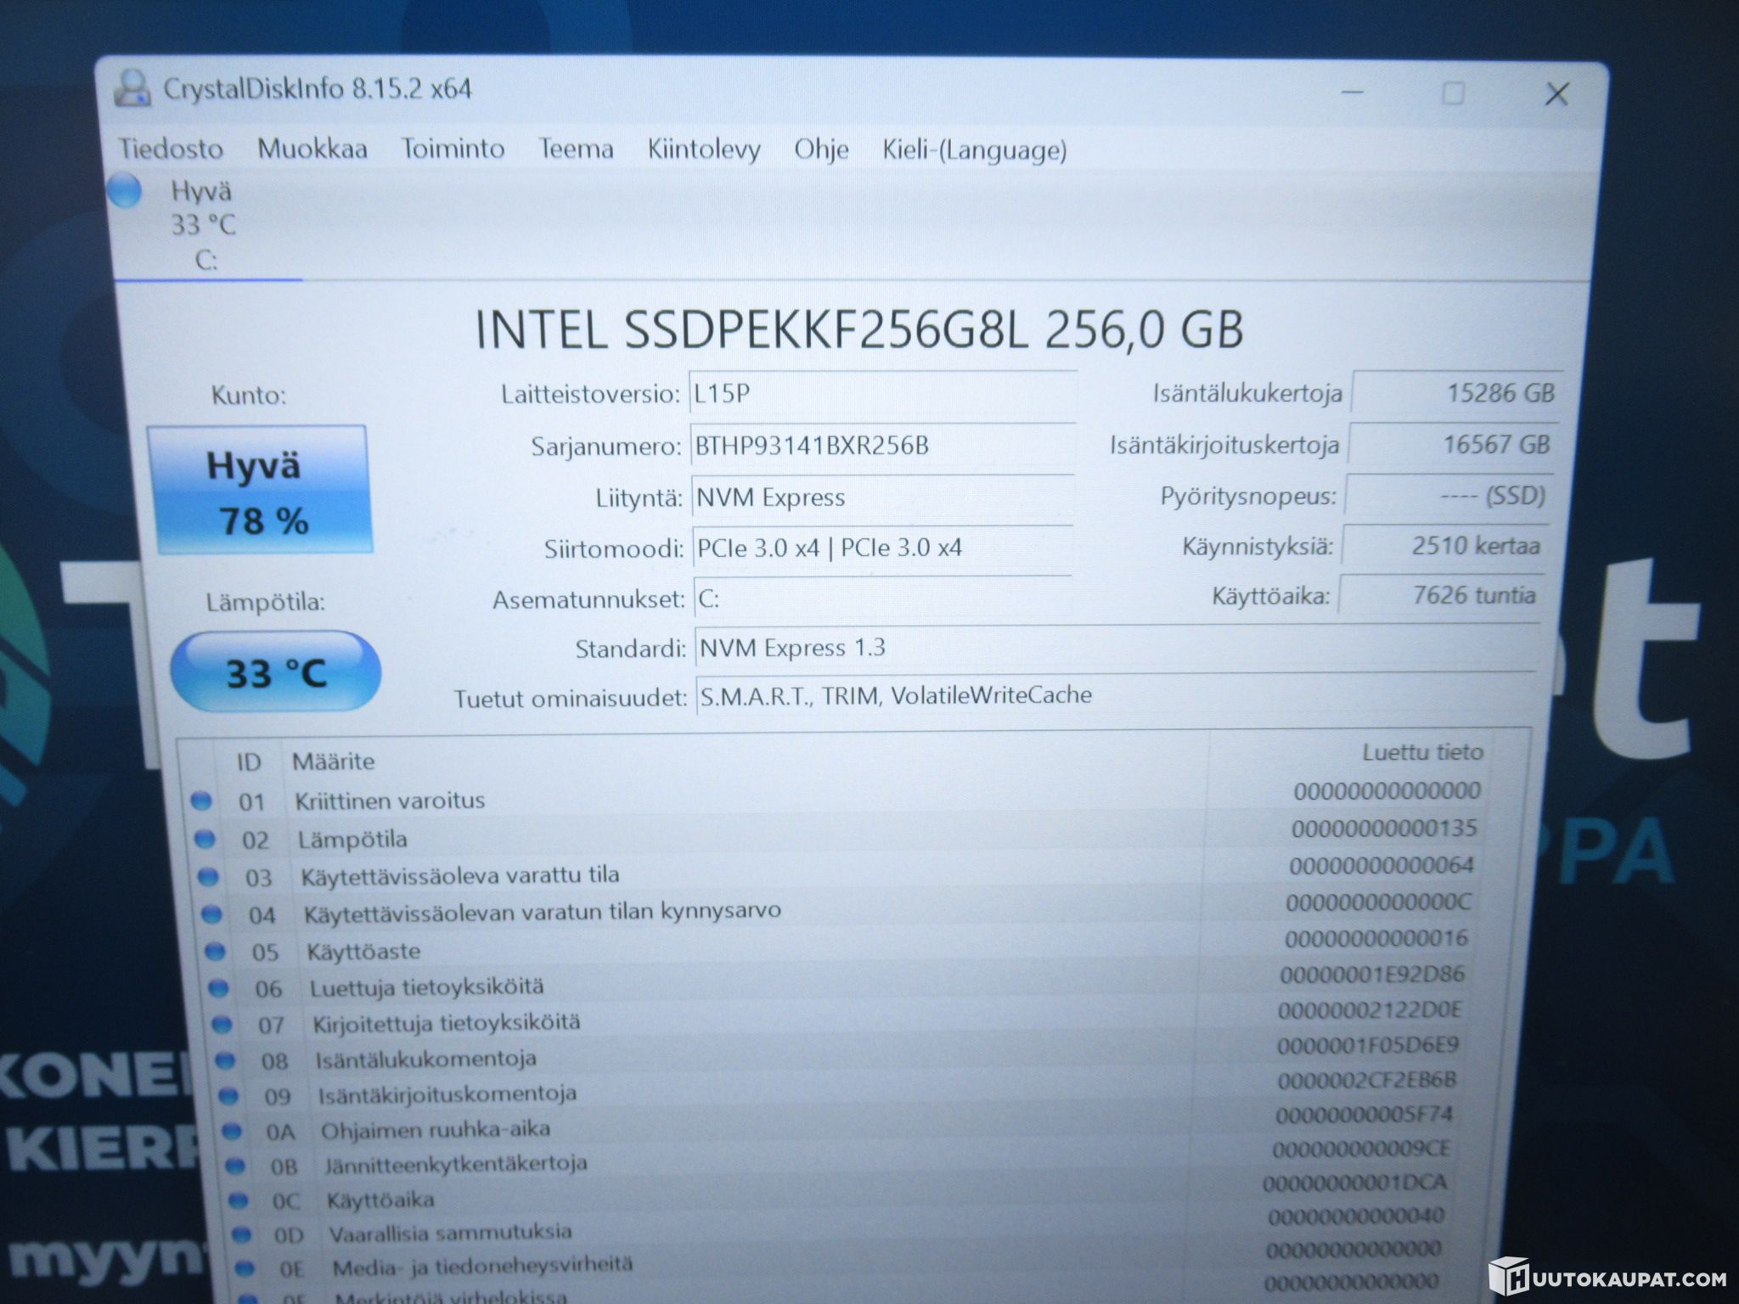1739x1304 pixels.
Task: Click the Asematunnukset field C:
Action: (882, 598)
